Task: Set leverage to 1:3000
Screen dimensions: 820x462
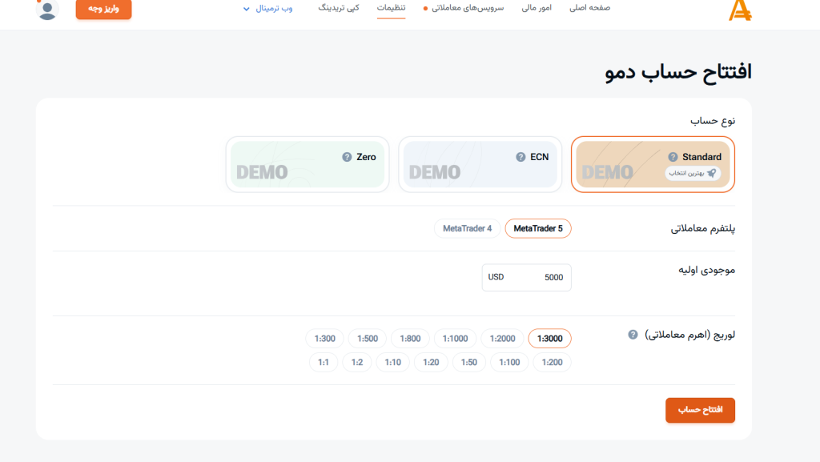Action: pyautogui.click(x=549, y=339)
